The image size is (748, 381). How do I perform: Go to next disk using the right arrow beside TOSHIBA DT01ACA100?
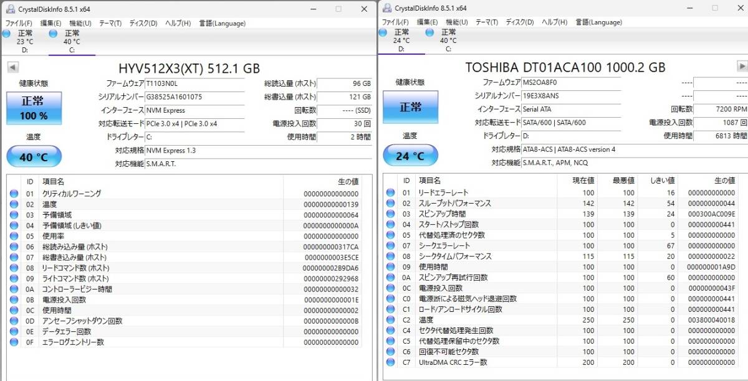pos(742,66)
